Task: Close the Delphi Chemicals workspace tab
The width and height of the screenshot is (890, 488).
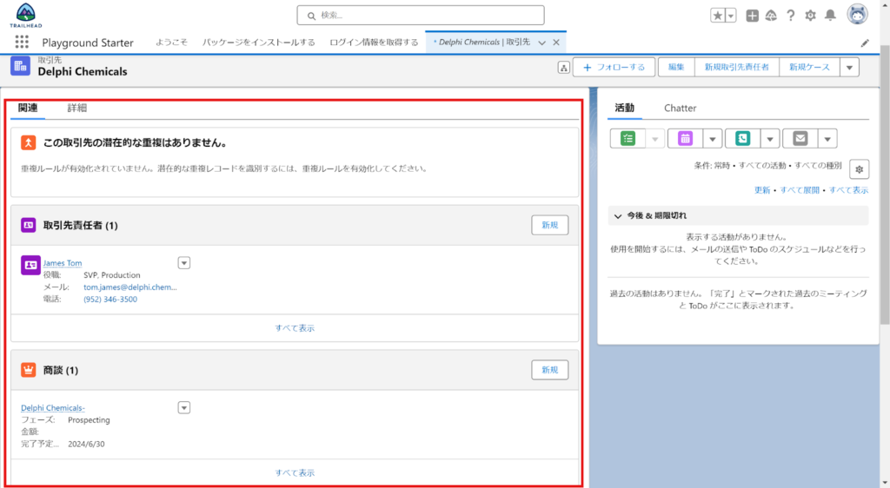Action: pos(556,43)
